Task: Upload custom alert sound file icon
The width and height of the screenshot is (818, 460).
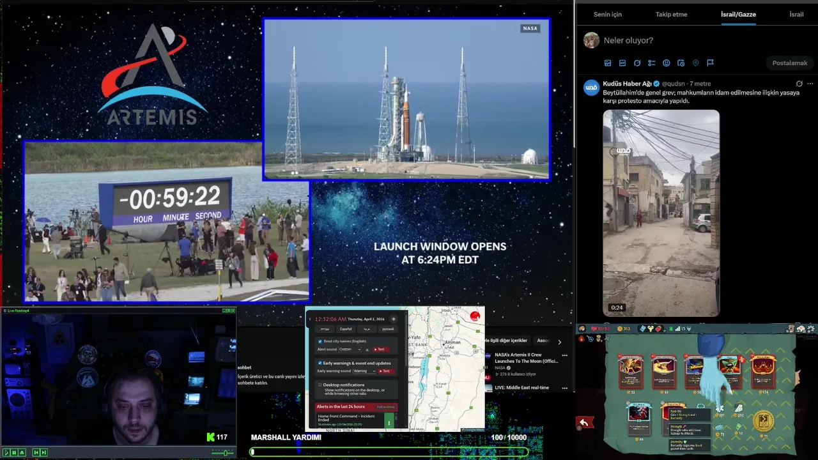Action: point(367,349)
